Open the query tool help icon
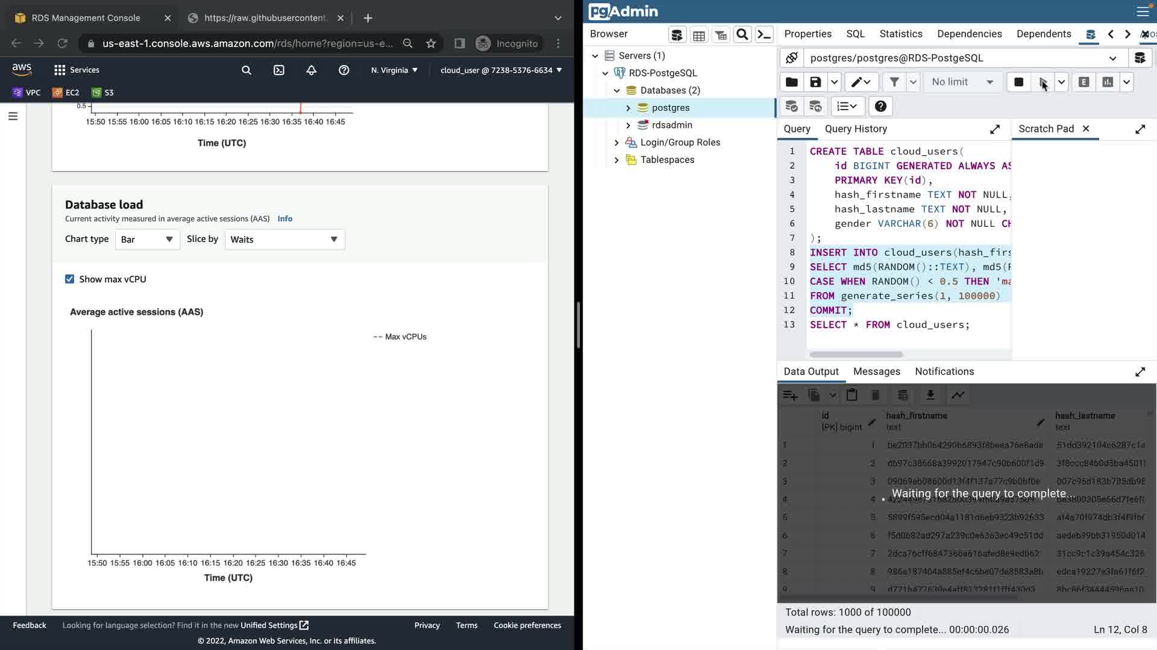The height and width of the screenshot is (650, 1157). [x=880, y=107]
